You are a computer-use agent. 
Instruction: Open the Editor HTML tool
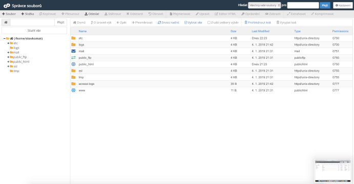pos(225,14)
